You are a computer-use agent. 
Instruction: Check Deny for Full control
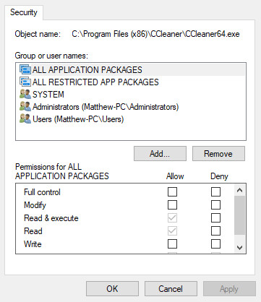click(215, 192)
